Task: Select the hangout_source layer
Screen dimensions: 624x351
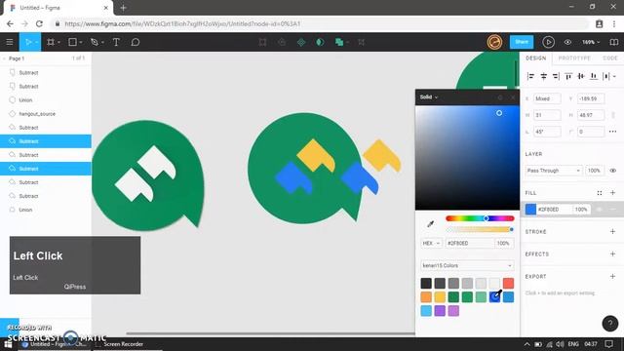Action: point(46,114)
